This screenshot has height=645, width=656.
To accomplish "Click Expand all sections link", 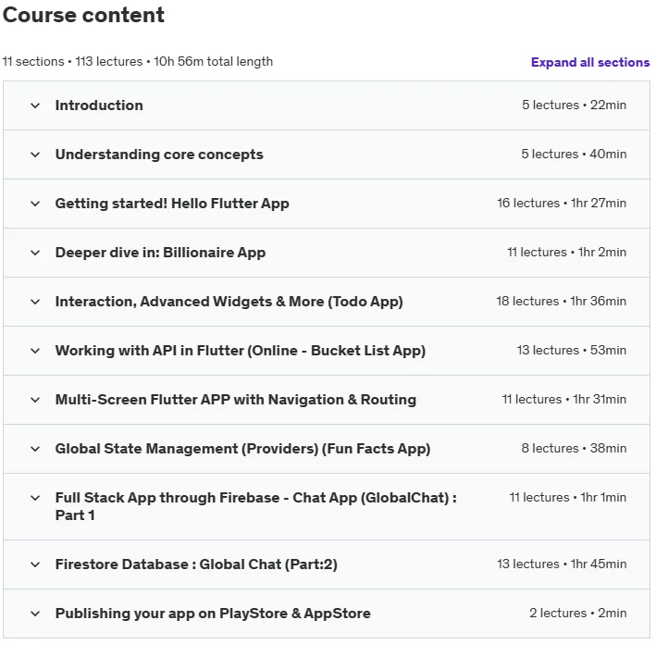I will click(590, 62).
